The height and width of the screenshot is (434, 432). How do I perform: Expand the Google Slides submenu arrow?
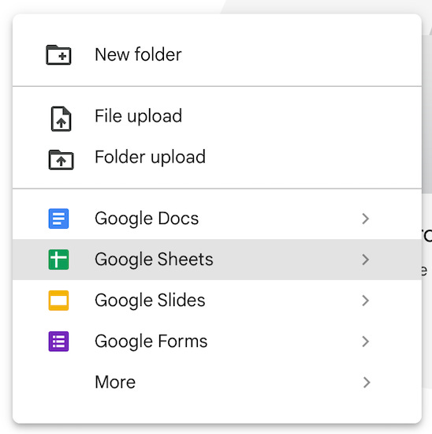pos(366,301)
